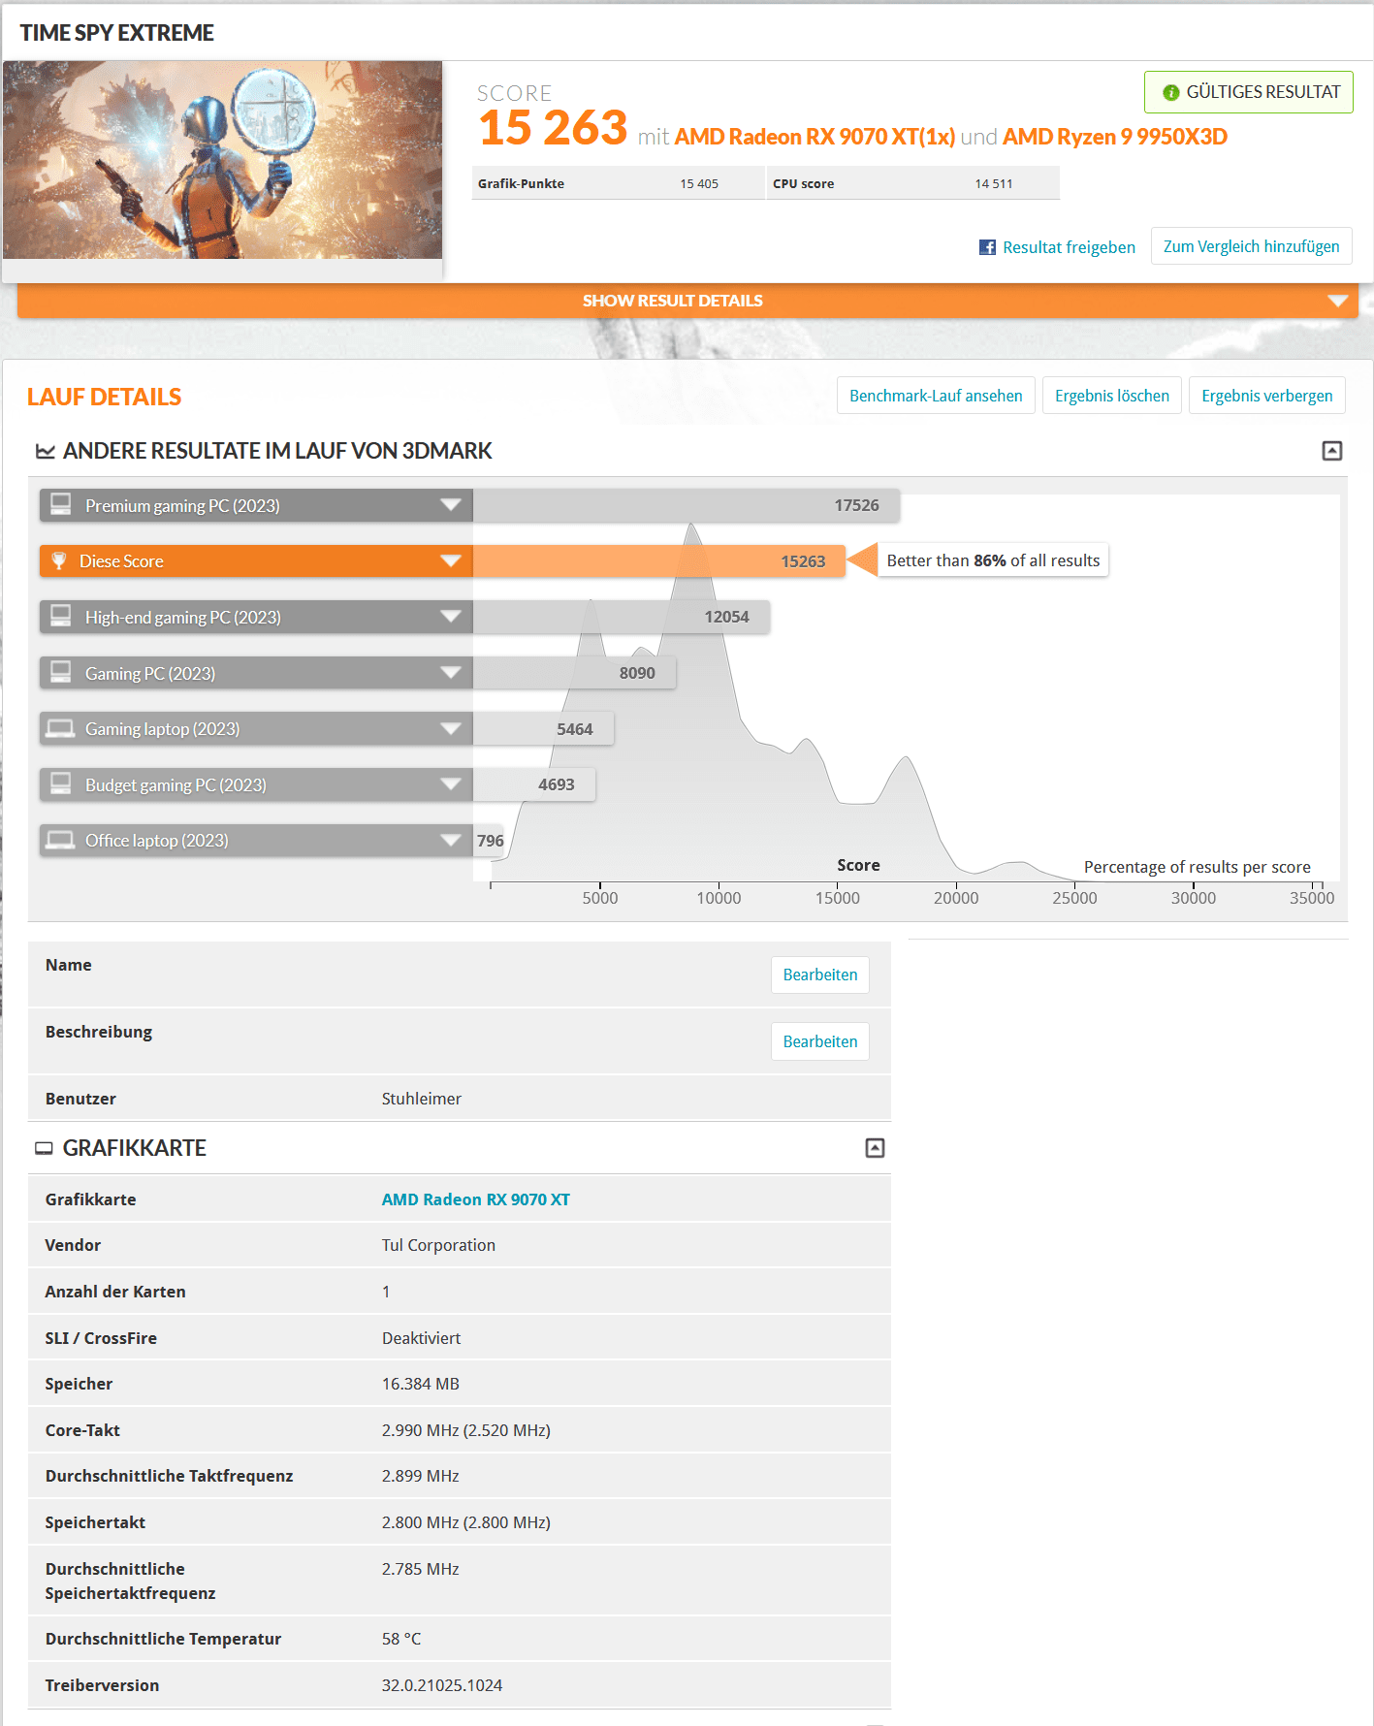Viewport: 1374px width, 1726px height.
Task: Click the desktop PC icon on the High-end gaming PC row
Action: coord(61,617)
